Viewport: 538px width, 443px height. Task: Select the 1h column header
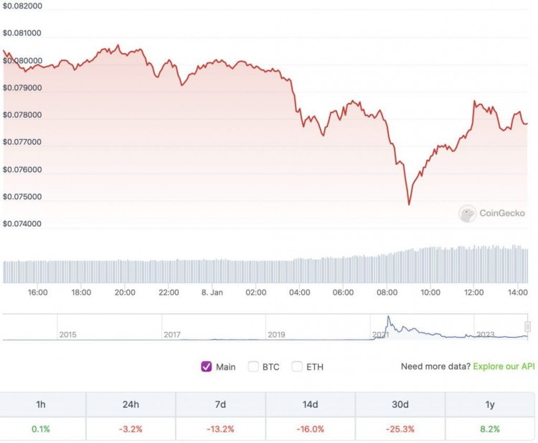pos(41,405)
